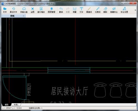Screen dimensions: 138x111
Task: Activate the 窗口缩放 window zoom tool
Action: 41,10
